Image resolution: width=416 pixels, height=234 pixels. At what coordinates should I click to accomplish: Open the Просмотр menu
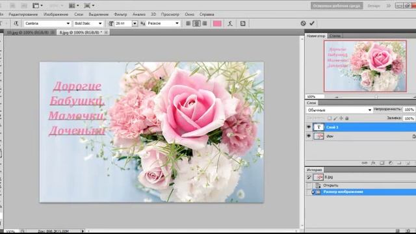point(170,14)
